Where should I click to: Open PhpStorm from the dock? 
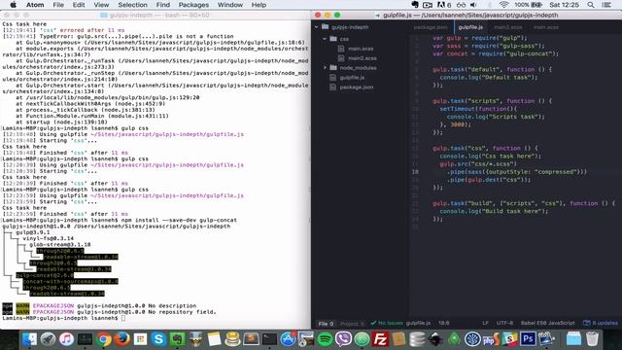(x=491, y=339)
